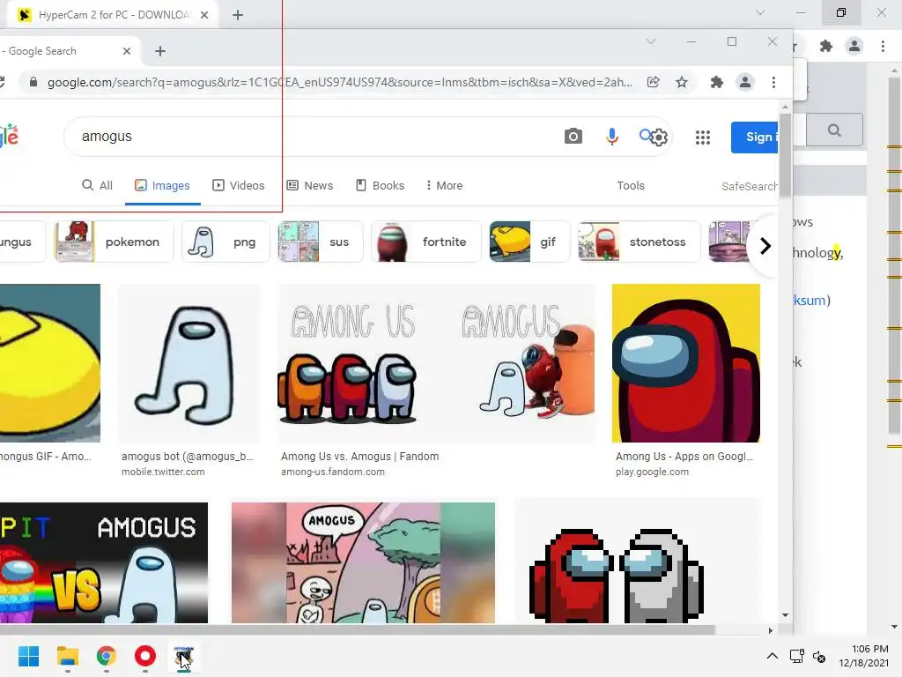Open the AMOGUS comic speech bubble image
902x677 pixels.
pyautogui.click(x=363, y=563)
